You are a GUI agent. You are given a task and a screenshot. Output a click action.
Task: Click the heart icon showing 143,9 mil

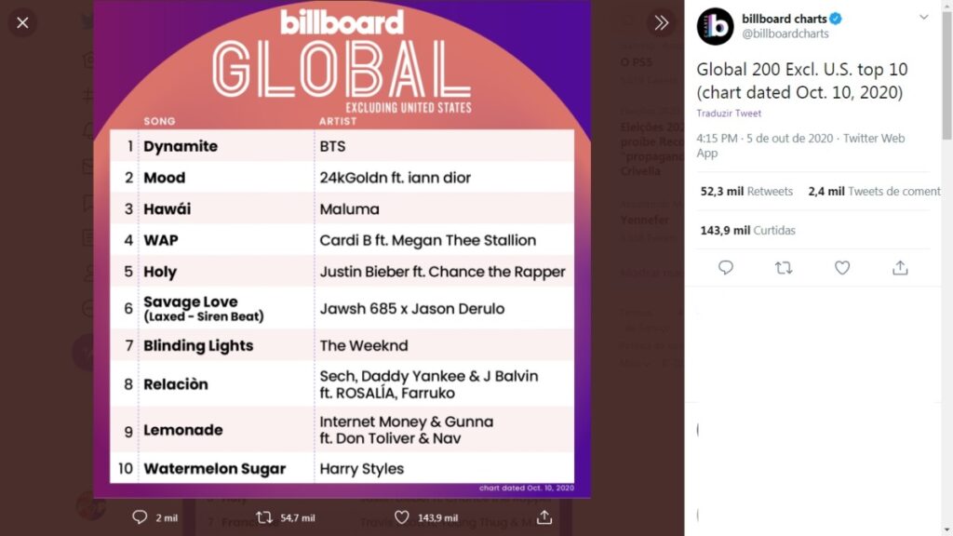pyautogui.click(x=402, y=517)
